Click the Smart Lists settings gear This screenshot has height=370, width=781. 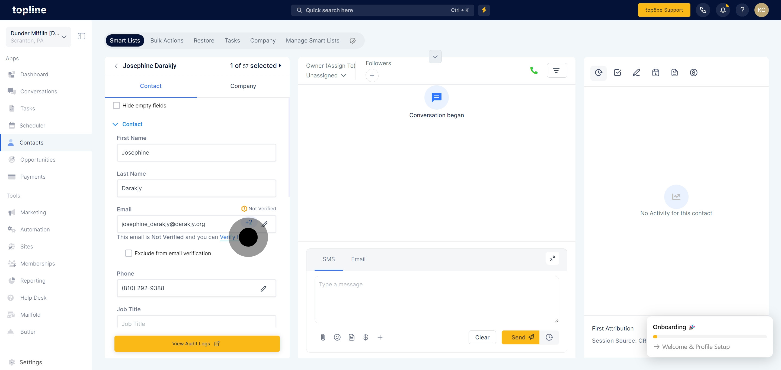[x=353, y=41]
